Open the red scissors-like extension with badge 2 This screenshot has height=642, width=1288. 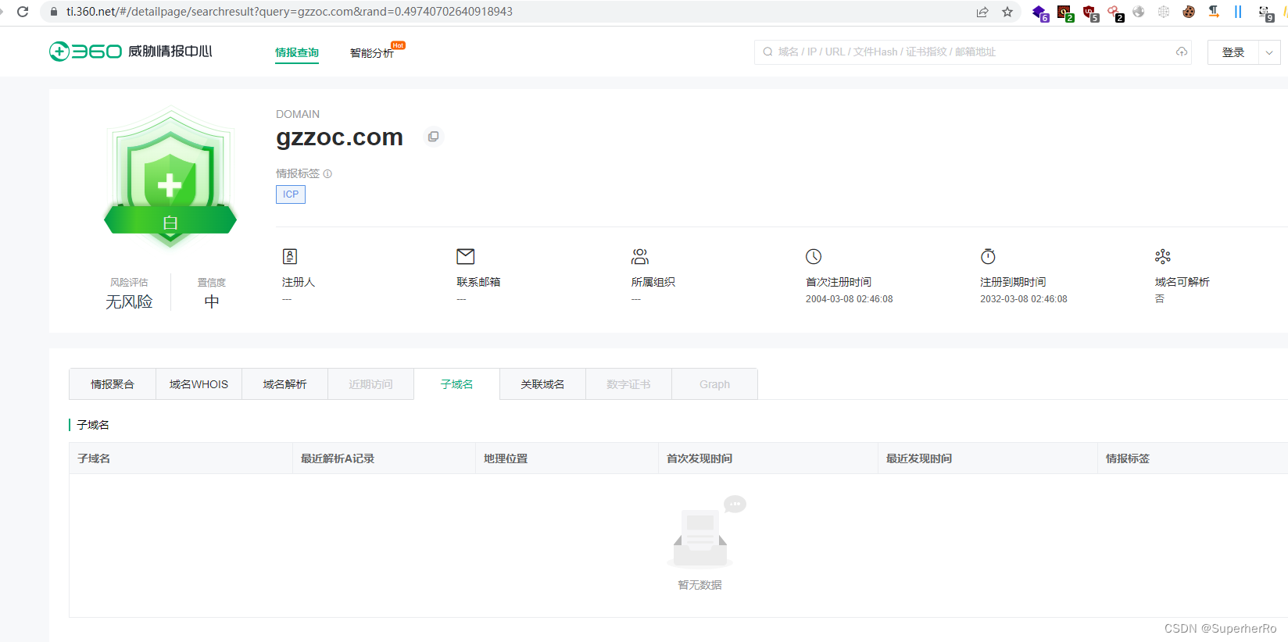(x=1114, y=12)
